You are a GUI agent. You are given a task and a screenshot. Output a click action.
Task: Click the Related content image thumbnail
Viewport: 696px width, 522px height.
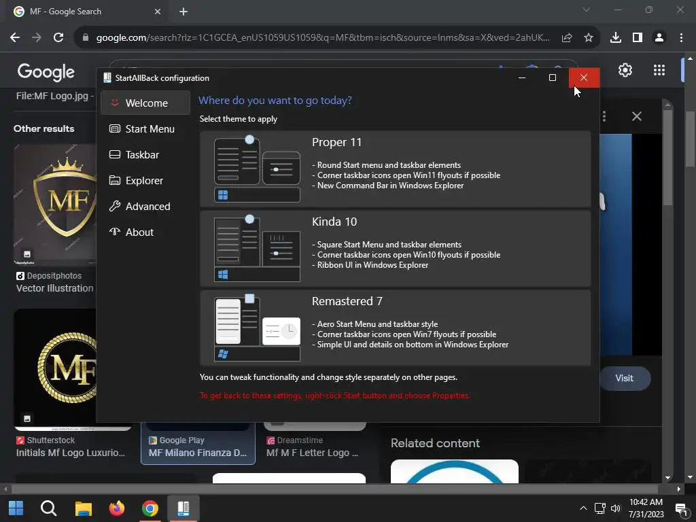click(455, 472)
